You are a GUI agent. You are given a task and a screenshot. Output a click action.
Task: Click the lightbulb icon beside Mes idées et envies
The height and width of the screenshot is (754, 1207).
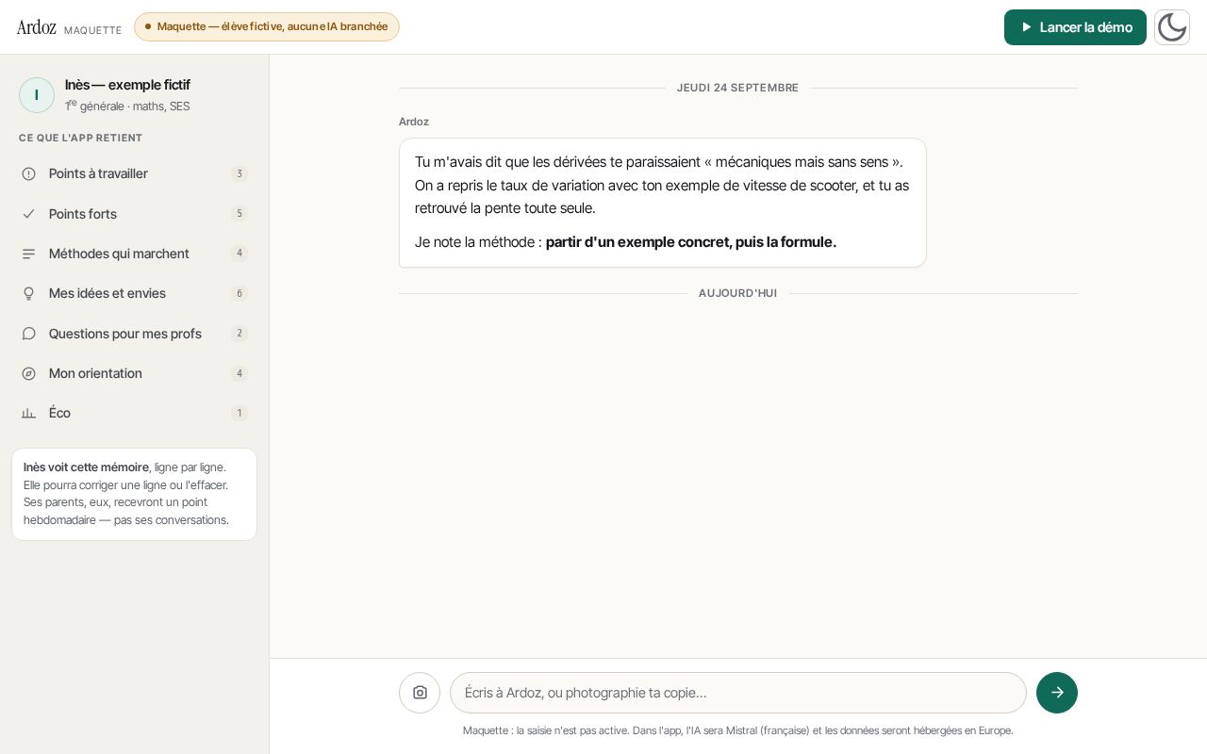click(28, 293)
